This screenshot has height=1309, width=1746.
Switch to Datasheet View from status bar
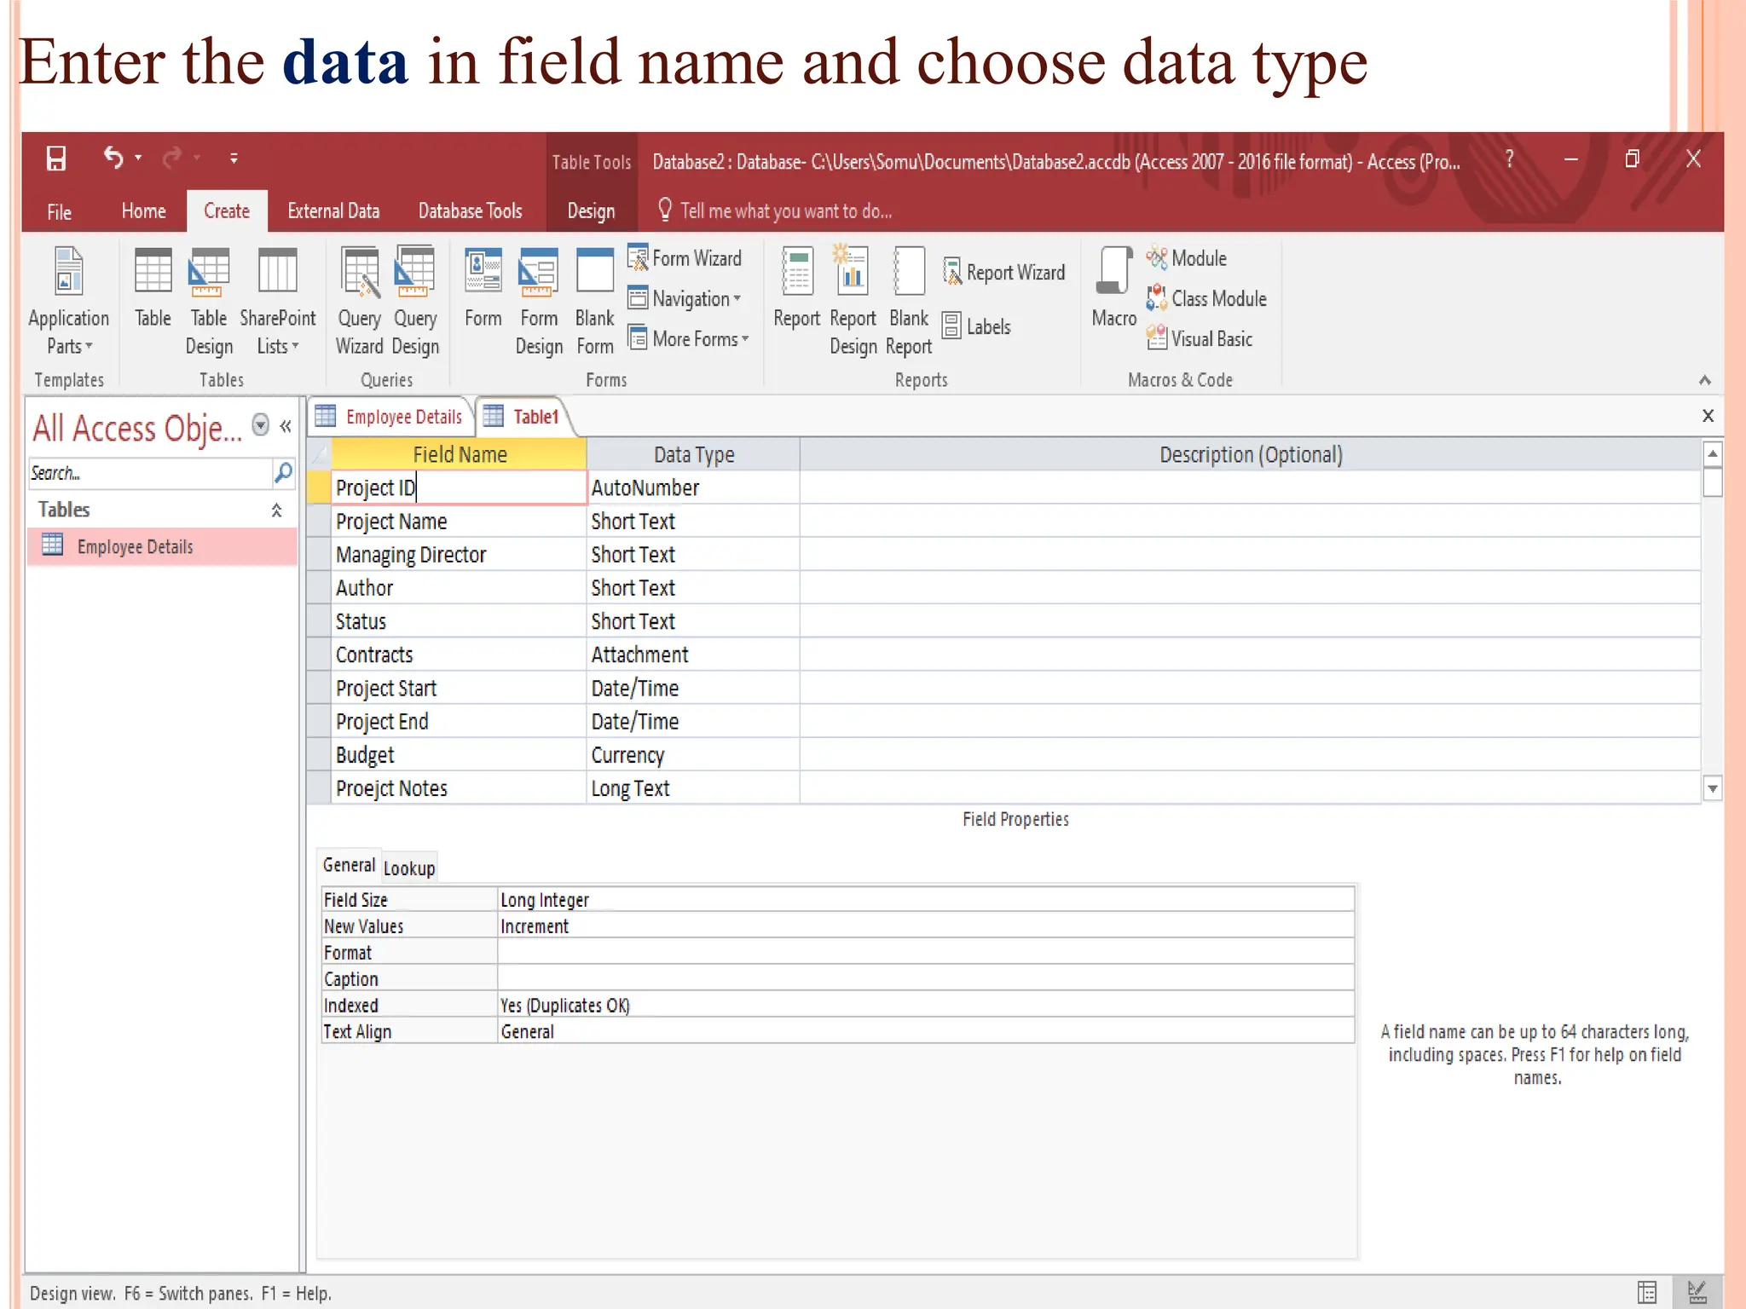click(1647, 1293)
